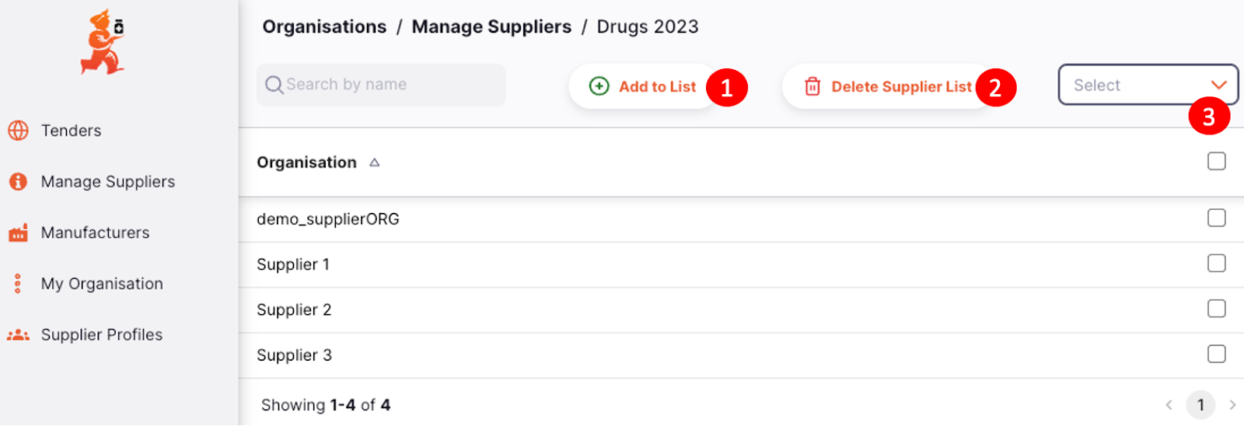The height and width of the screenshot is (426, 1244).
Task: Click the search magnifier icon
Action: [274, 85]
